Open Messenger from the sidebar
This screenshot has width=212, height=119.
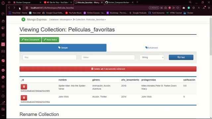click(x=3, y=70)
